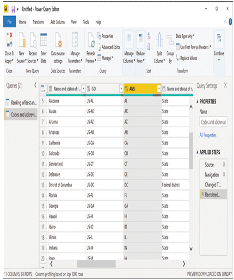Image resolution: width=234 pixels, height=280 pixels.
Task: Select the Ranking of best query
Action: coord(21,102)
